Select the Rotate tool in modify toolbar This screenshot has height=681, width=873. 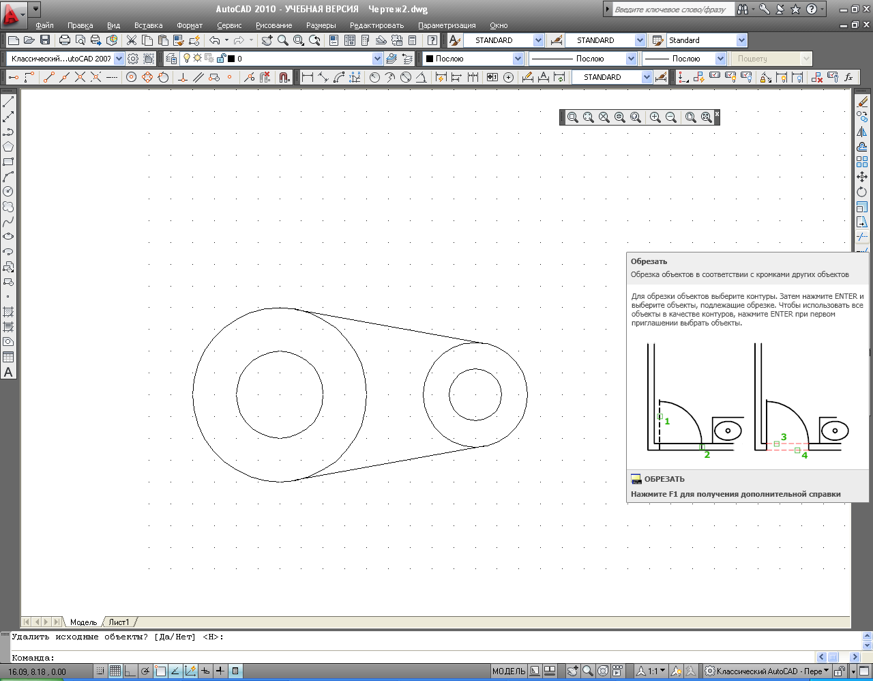click(x=862, y=192)
